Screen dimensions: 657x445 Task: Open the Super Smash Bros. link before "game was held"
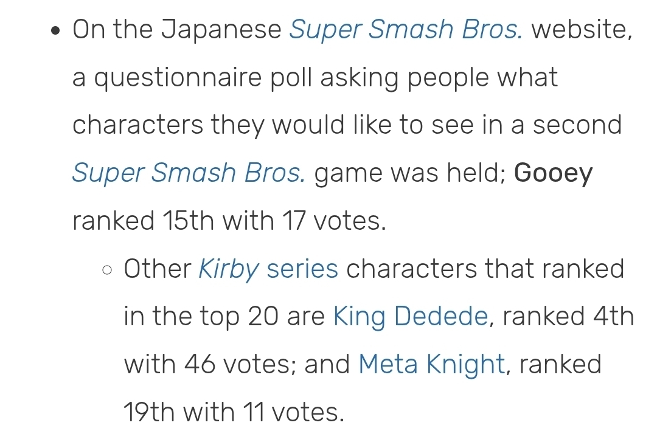189,173
